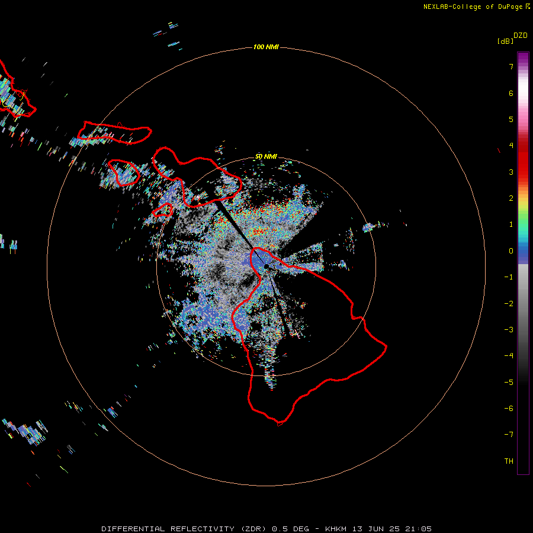The height and width of the screenshot is (533, 533).
Task: Click the -5 value on the color scale
Action: (509, 383)
